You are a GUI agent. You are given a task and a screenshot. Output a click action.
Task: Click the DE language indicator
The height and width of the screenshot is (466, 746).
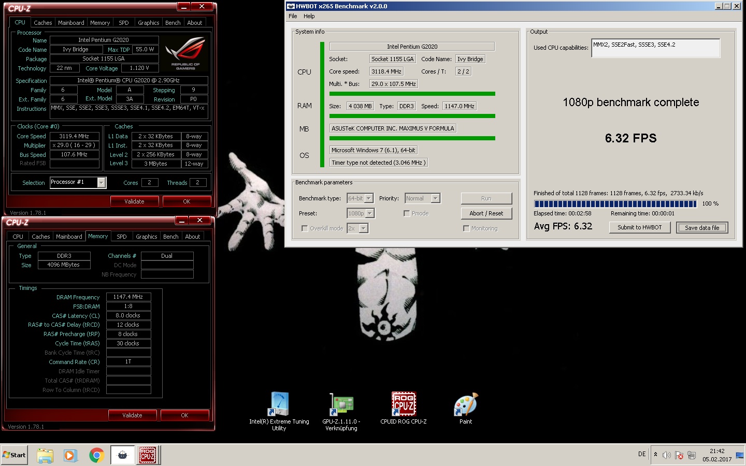[x=642, y=454]
